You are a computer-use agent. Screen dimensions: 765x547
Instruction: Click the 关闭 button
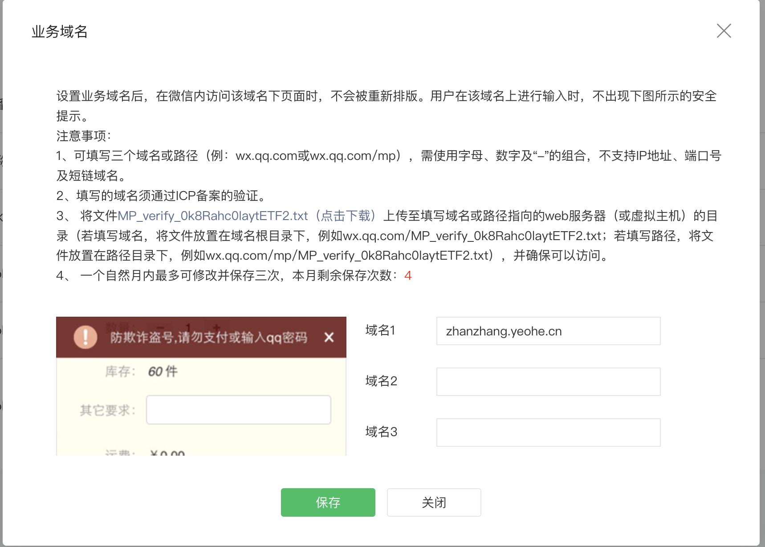coord(434,502)
